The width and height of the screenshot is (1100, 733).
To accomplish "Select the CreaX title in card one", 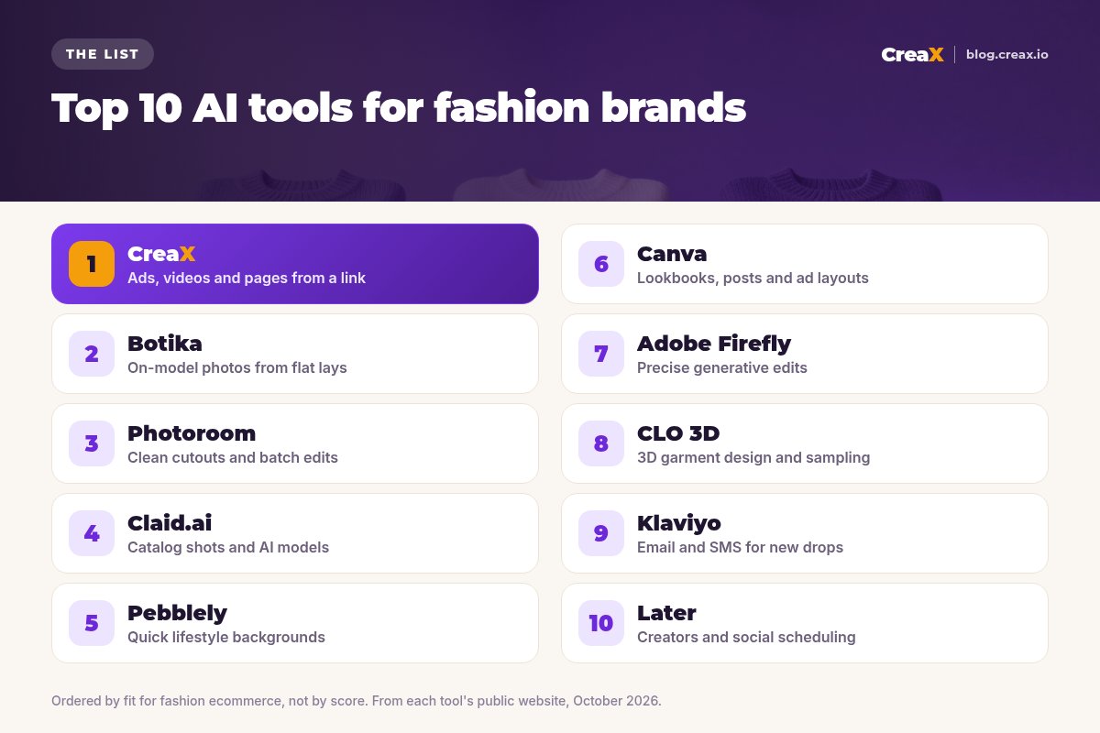I will pos(161,254).
